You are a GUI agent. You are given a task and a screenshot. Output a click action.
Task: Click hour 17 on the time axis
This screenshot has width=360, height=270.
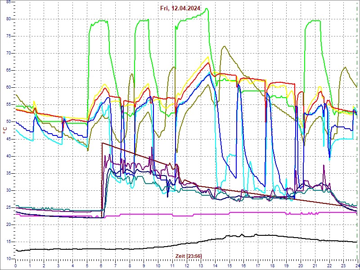(258, 265)
